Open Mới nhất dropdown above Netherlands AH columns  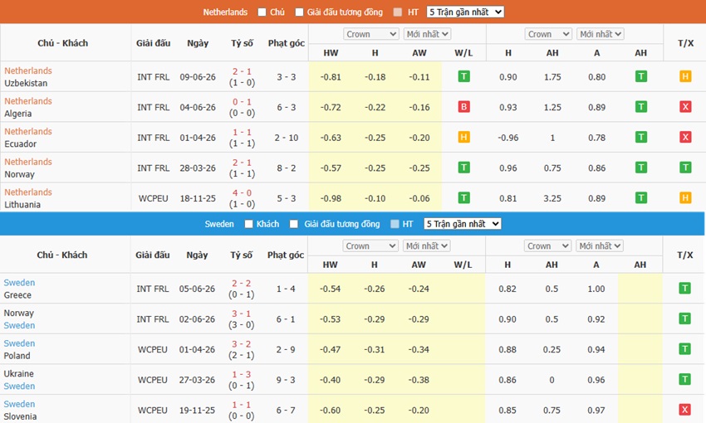pos(601,34)
